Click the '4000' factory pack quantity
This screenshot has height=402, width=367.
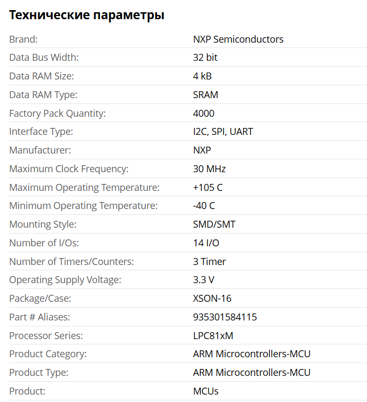coord(203,114)
